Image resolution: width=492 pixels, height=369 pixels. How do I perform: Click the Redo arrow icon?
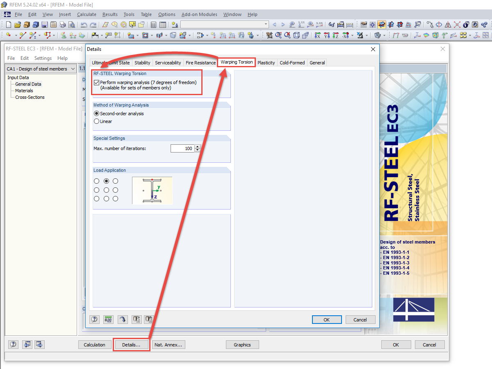click(93, 25)
